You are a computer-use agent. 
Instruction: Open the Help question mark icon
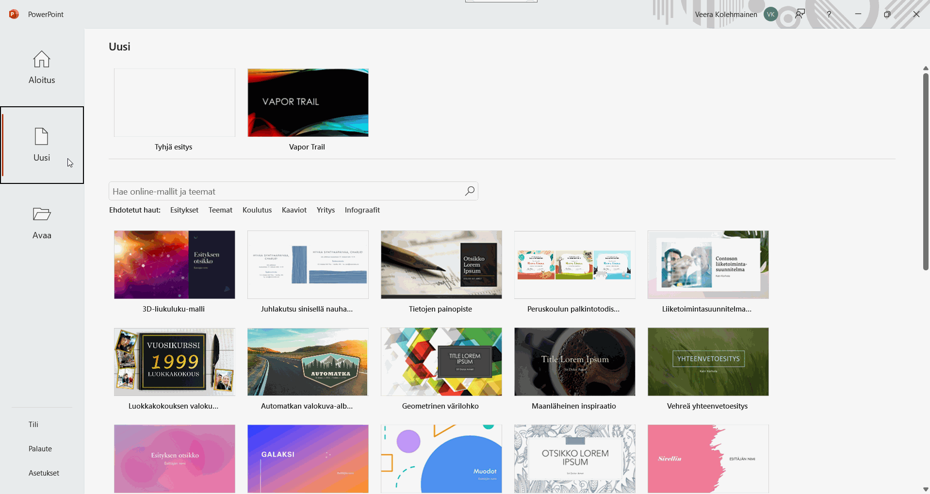coord(829,14)
